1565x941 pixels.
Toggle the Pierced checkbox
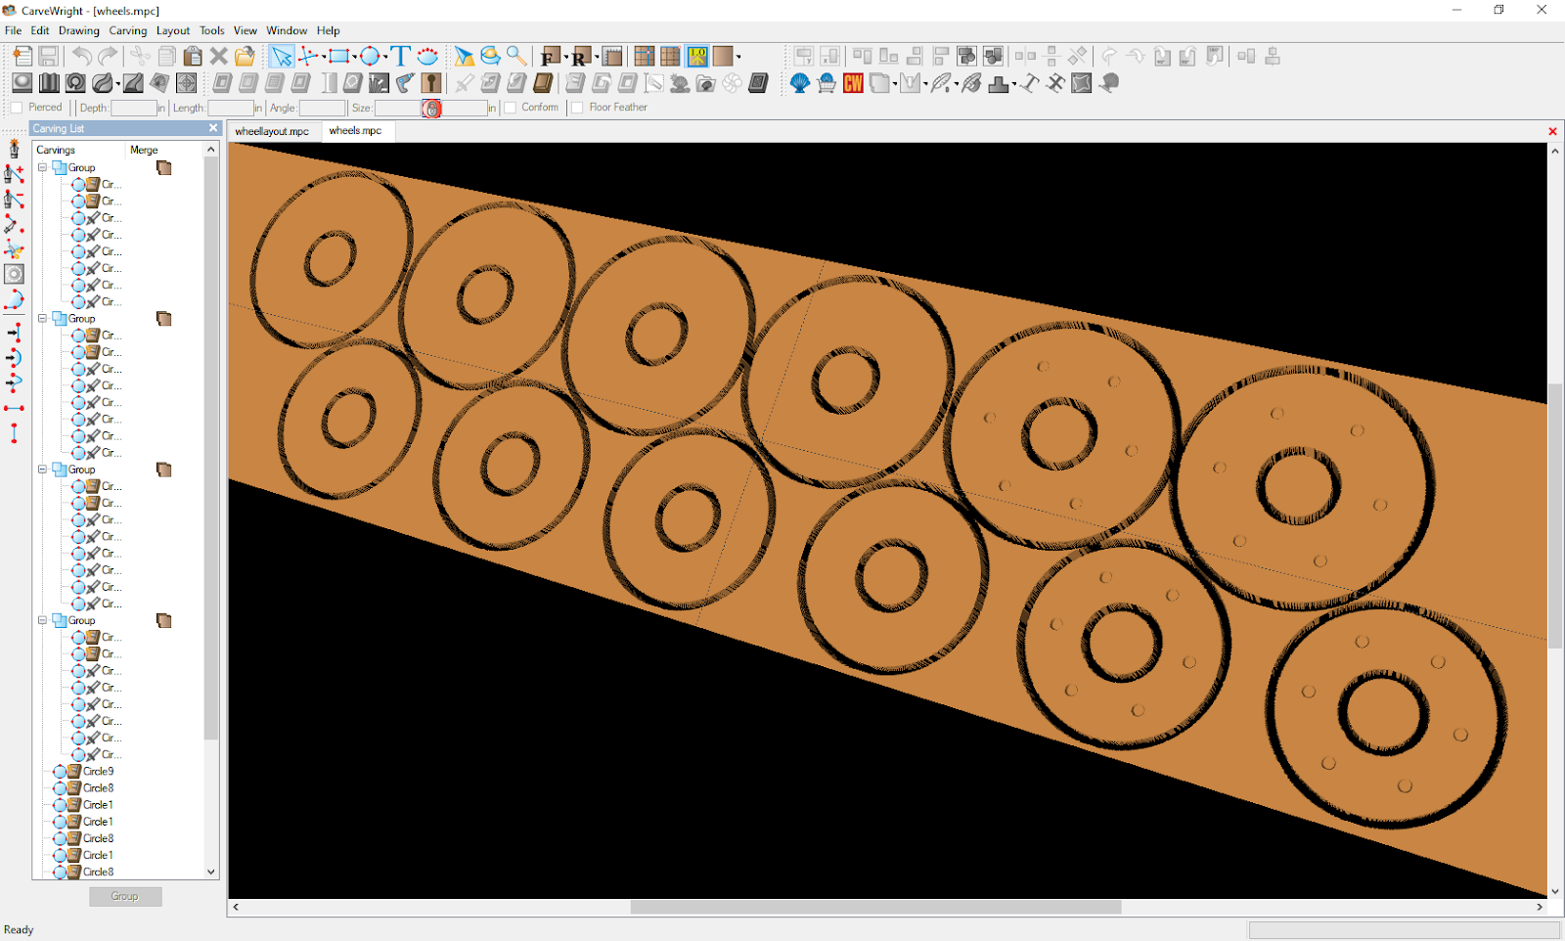17,108
